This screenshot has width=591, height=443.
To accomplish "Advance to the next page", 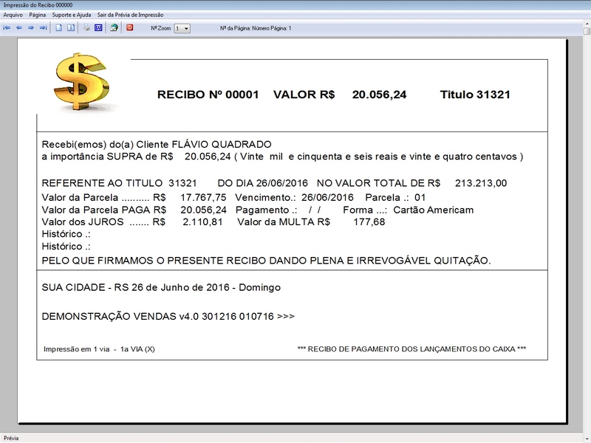I will click(x=31, y=28).
